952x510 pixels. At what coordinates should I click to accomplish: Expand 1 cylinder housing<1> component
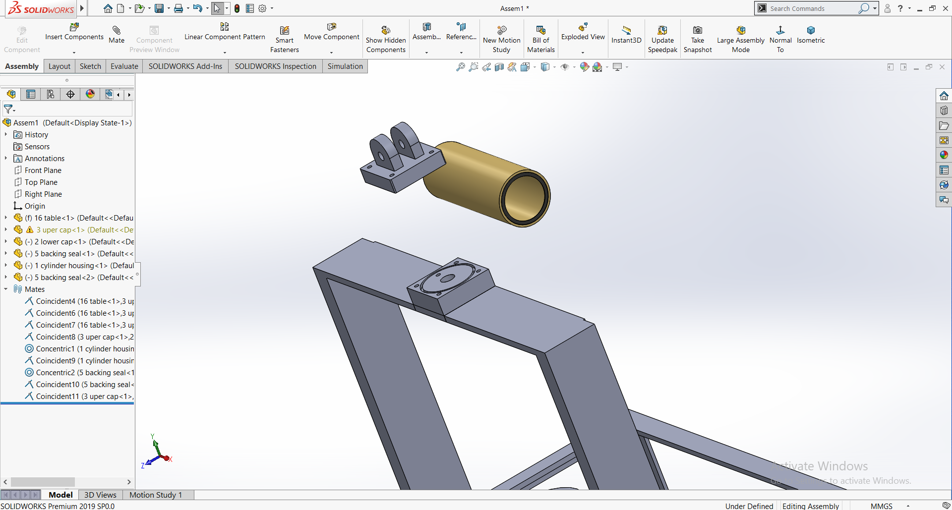[6, 265]
